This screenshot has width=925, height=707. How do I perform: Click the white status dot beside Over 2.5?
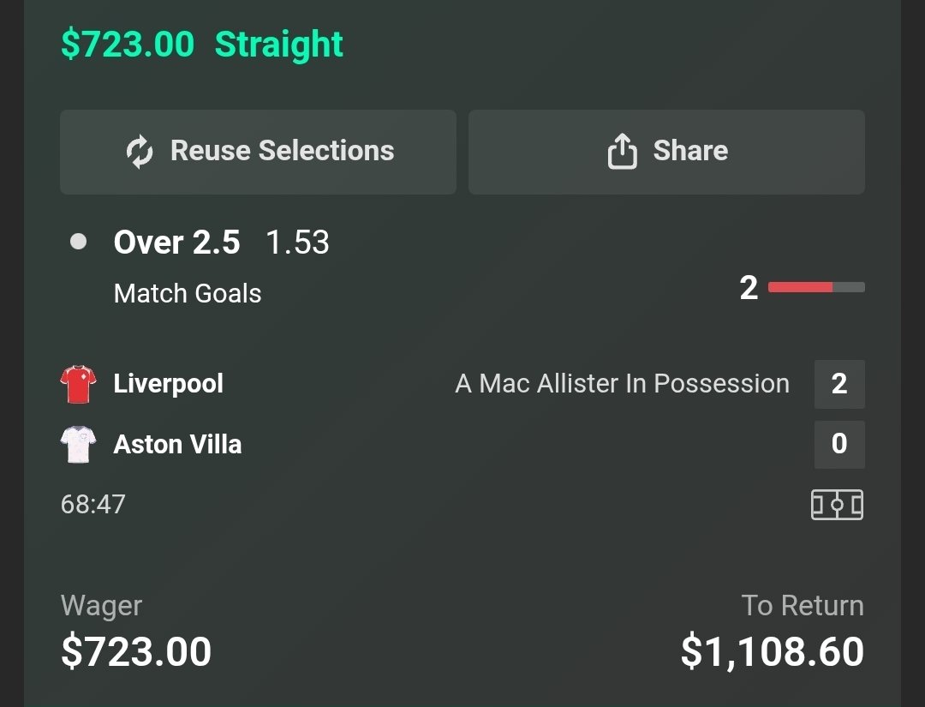(x=79, y=242)
